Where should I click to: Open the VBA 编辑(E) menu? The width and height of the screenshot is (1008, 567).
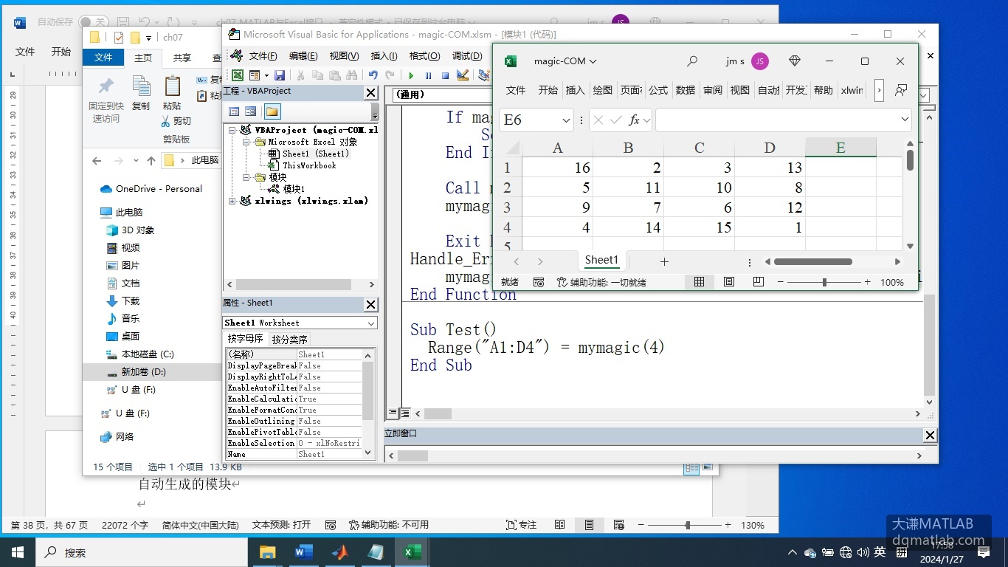point(303,56)
